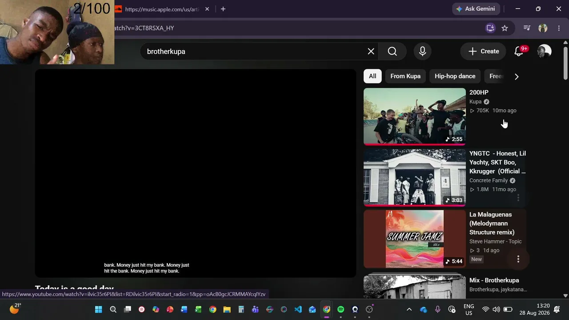Click the Create button
Image resolution: width=569 pixels, height=320 pixels.
click(483, 52)
